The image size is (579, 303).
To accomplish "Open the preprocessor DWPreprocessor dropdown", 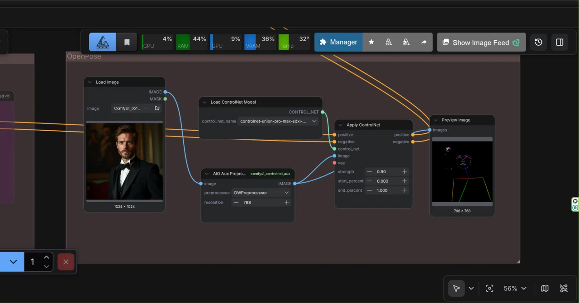I will click(261, 193).
